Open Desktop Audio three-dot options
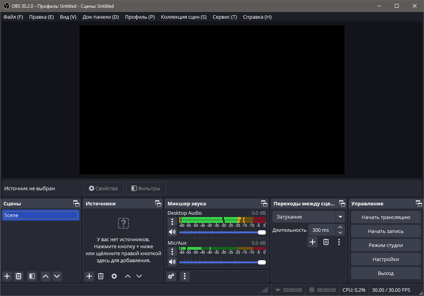 coord(172,222)
